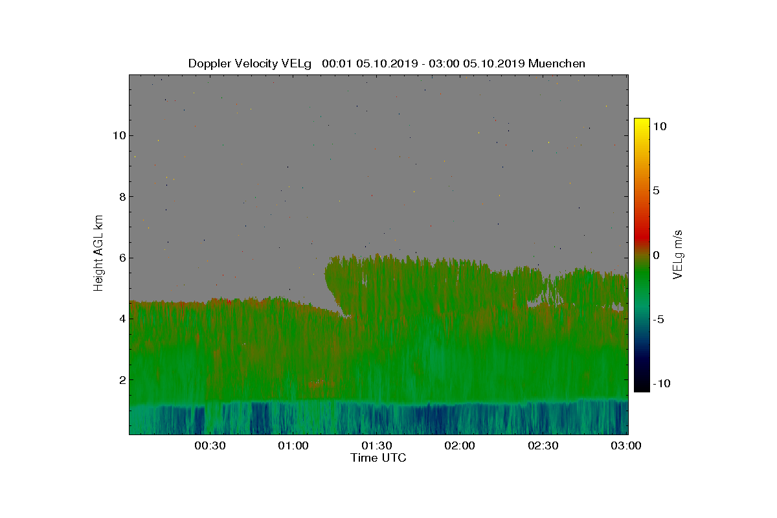This screenshot has width=777, height=518.
Task: Click the 'Height AGL km' axis label
Action: [x=98, y=253]
